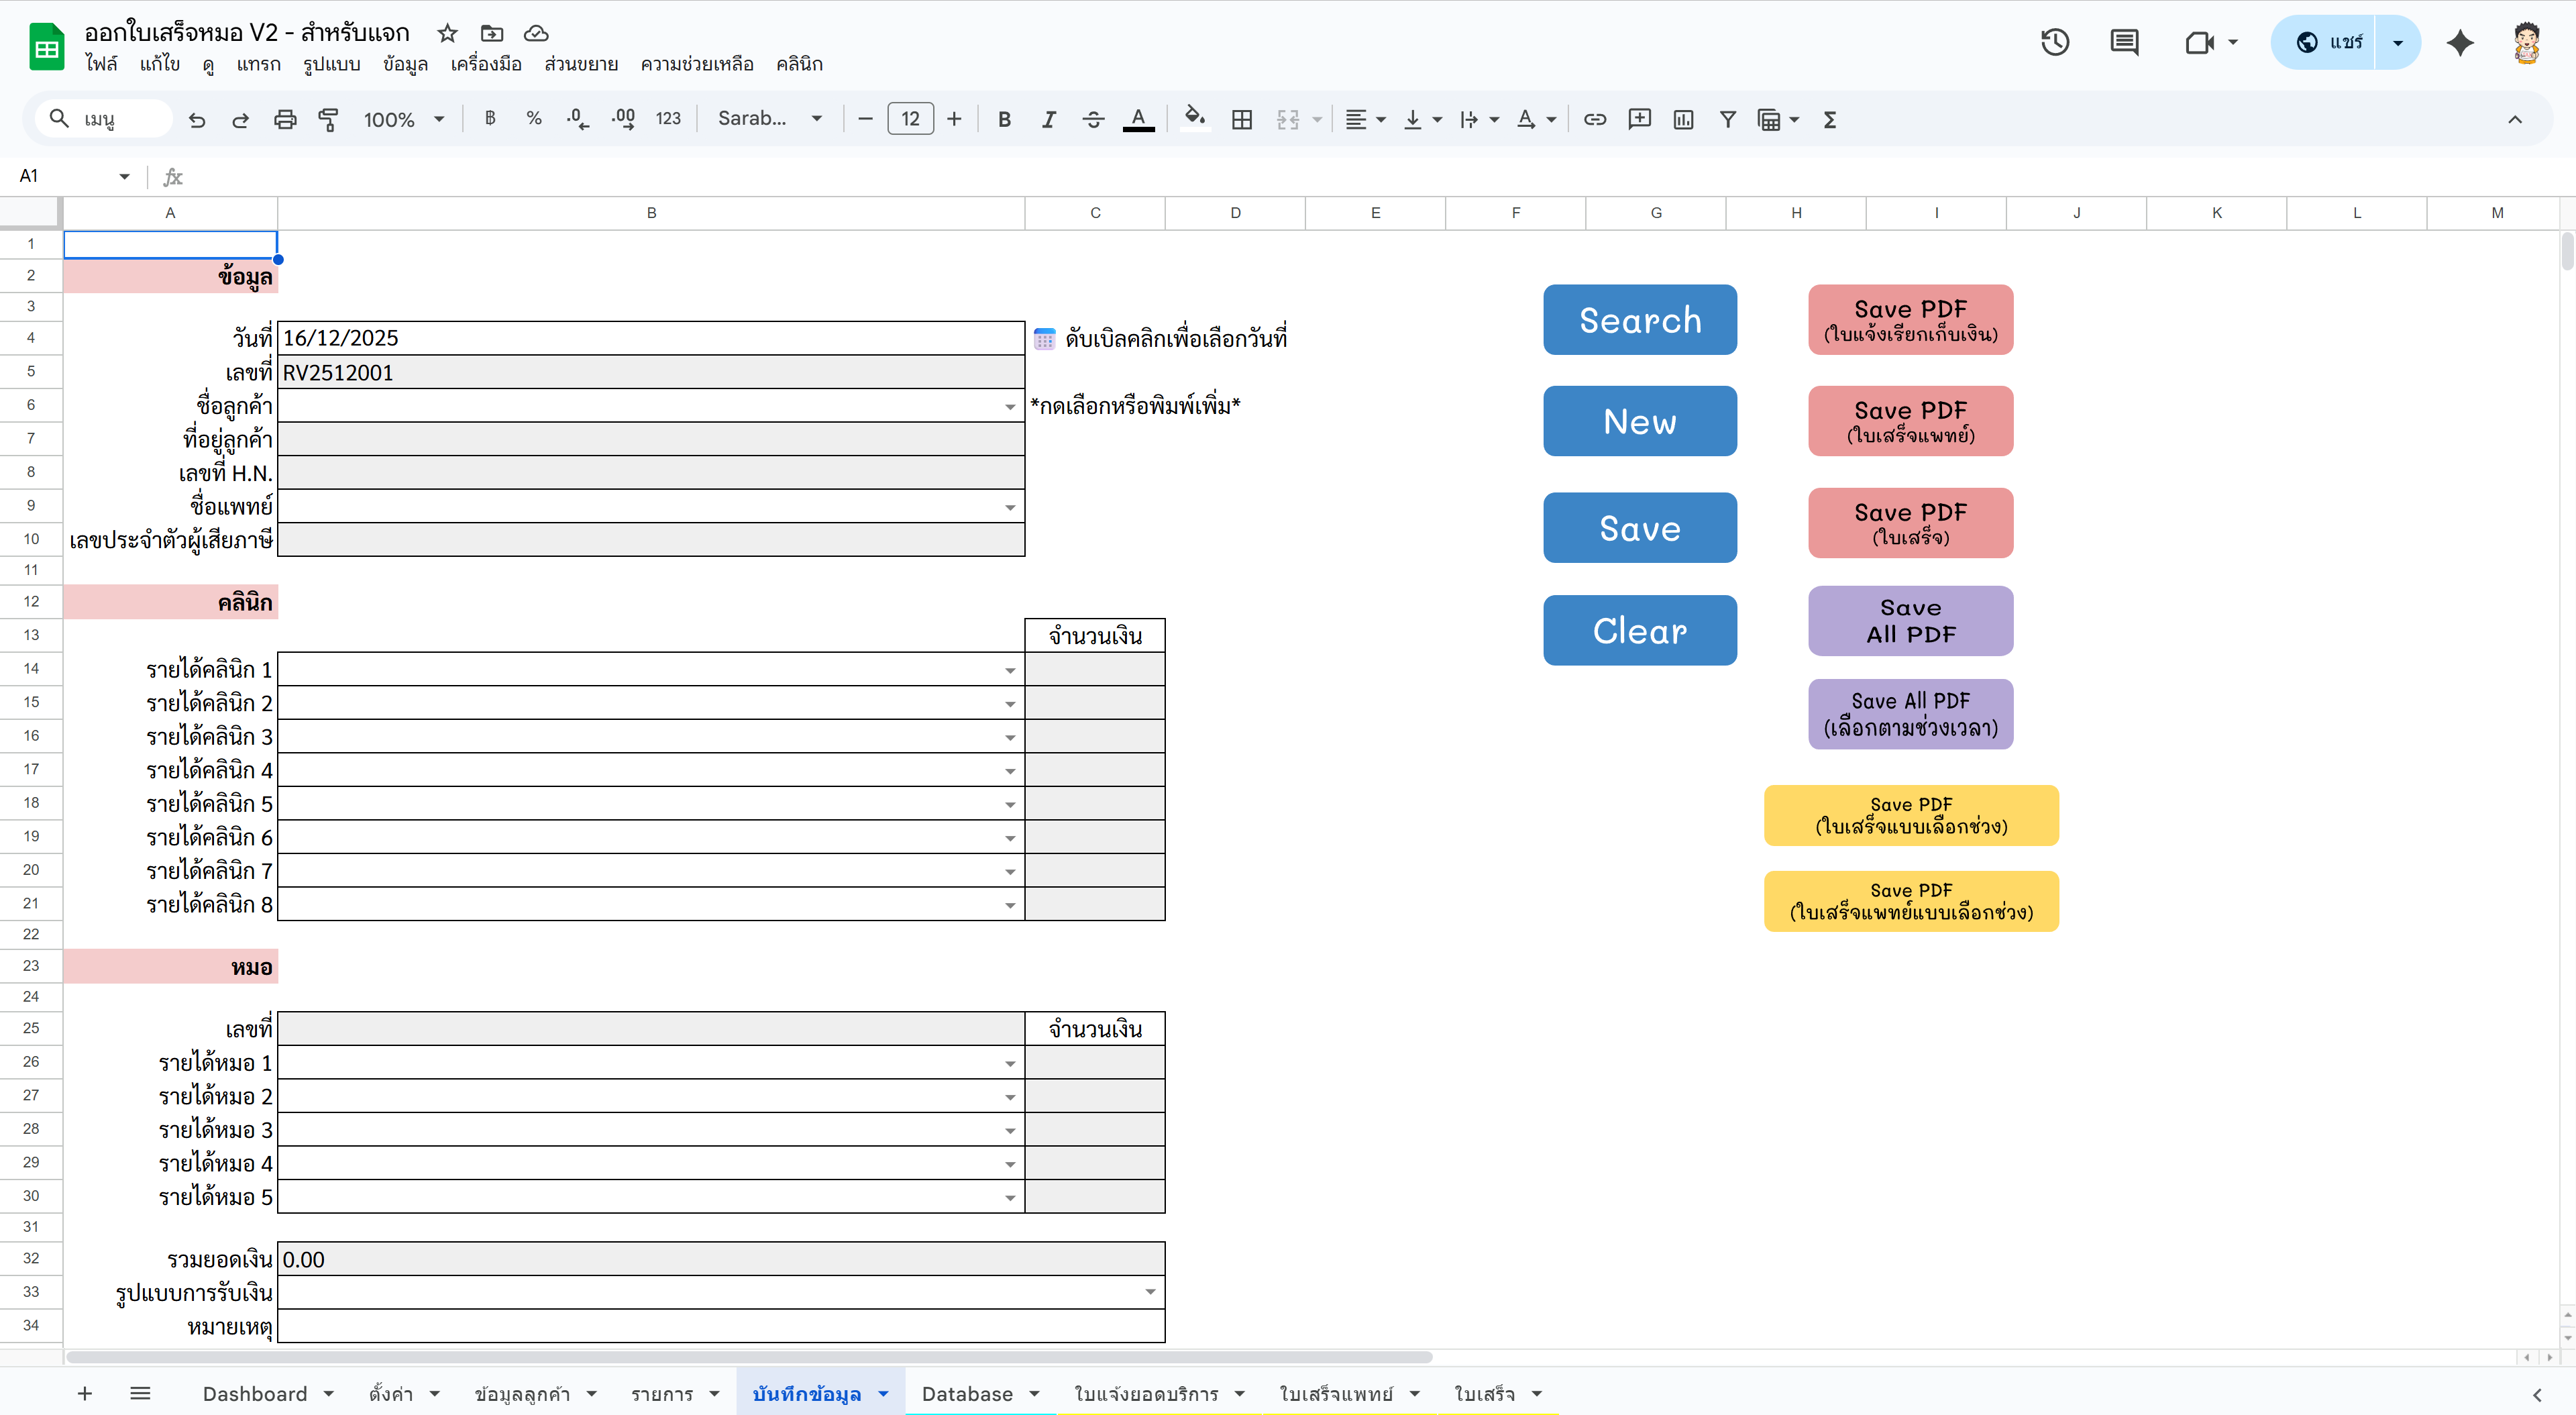Open the ชื่อลูกค้า dropdown arrow

click(1010, 407)
